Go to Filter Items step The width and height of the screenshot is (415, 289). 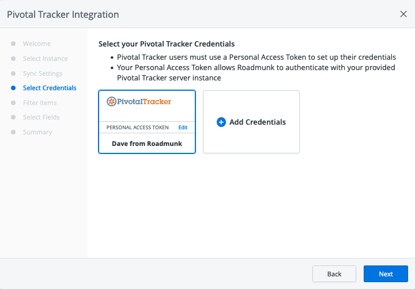40,103
